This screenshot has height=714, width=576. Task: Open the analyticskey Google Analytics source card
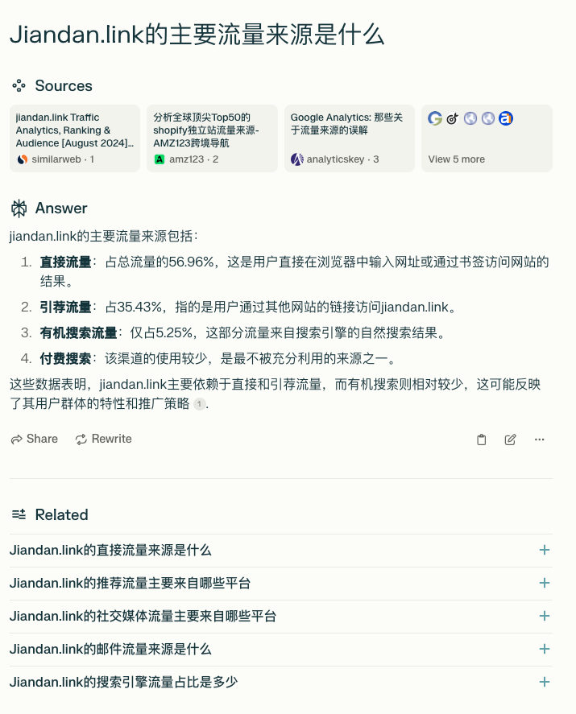click(x=350, y=138)
